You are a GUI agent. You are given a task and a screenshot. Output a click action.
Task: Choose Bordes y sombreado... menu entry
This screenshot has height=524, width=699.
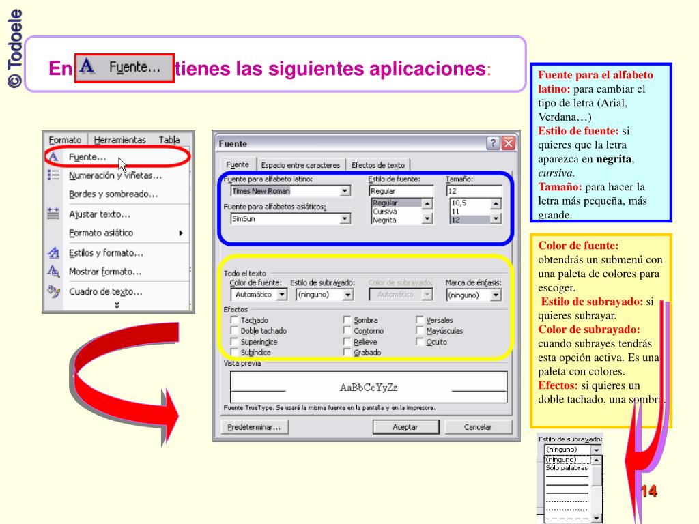click(x=117, y=194)
